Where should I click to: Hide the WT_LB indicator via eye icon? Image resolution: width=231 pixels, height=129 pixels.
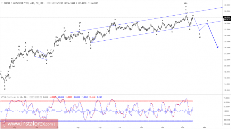click(31, 97)
